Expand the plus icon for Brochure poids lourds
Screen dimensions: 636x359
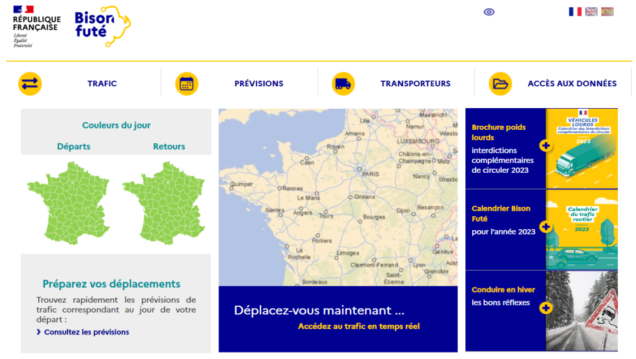pos(545,146)
